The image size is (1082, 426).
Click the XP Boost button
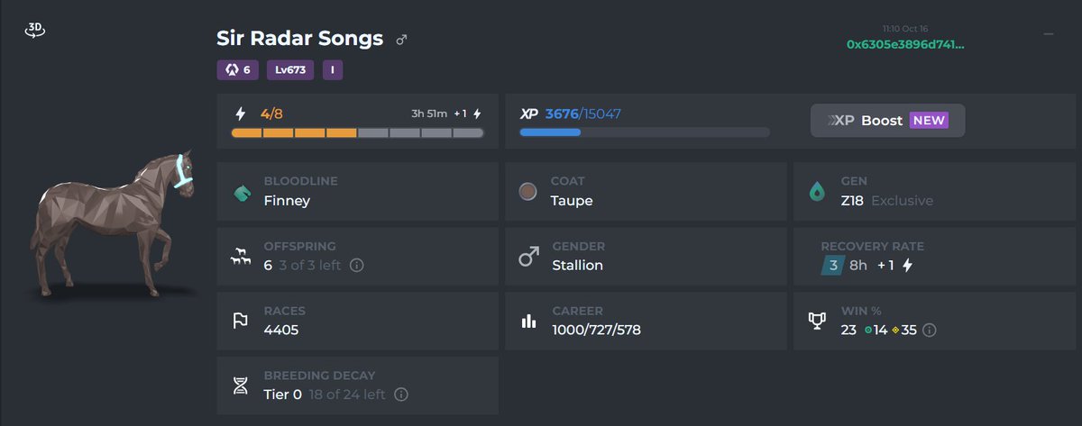(x=888, y=121)
